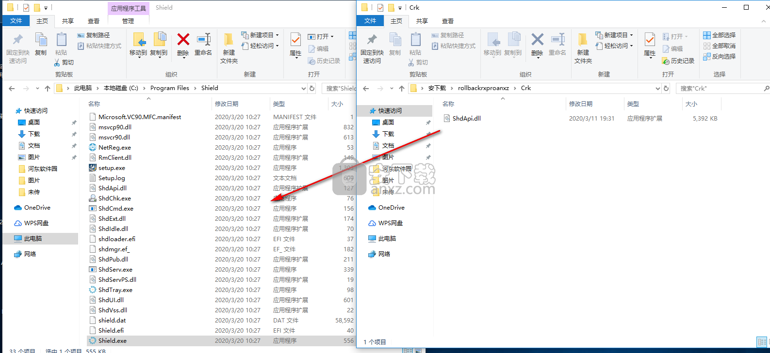This screenshot has width=770, height=353.
Task: Open File menu in Crk window
Action: click(370, 21)
